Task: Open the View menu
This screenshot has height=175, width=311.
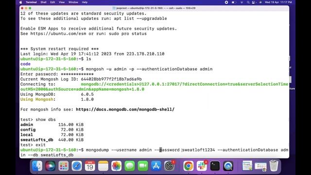Action: [62, 2]
